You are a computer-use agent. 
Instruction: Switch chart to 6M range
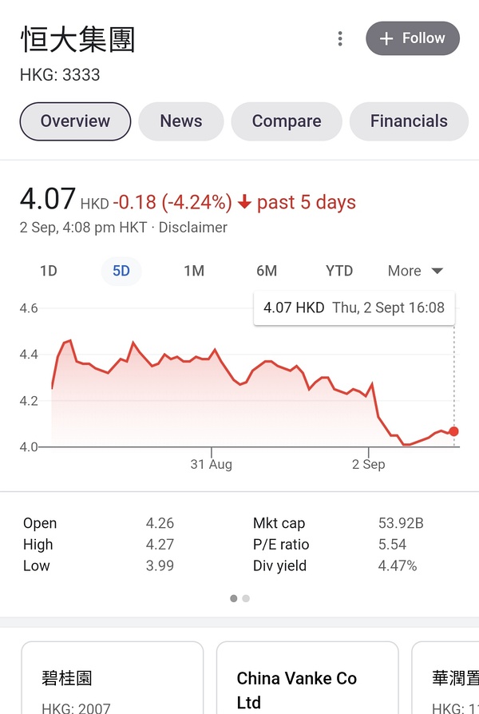[267, 271]
